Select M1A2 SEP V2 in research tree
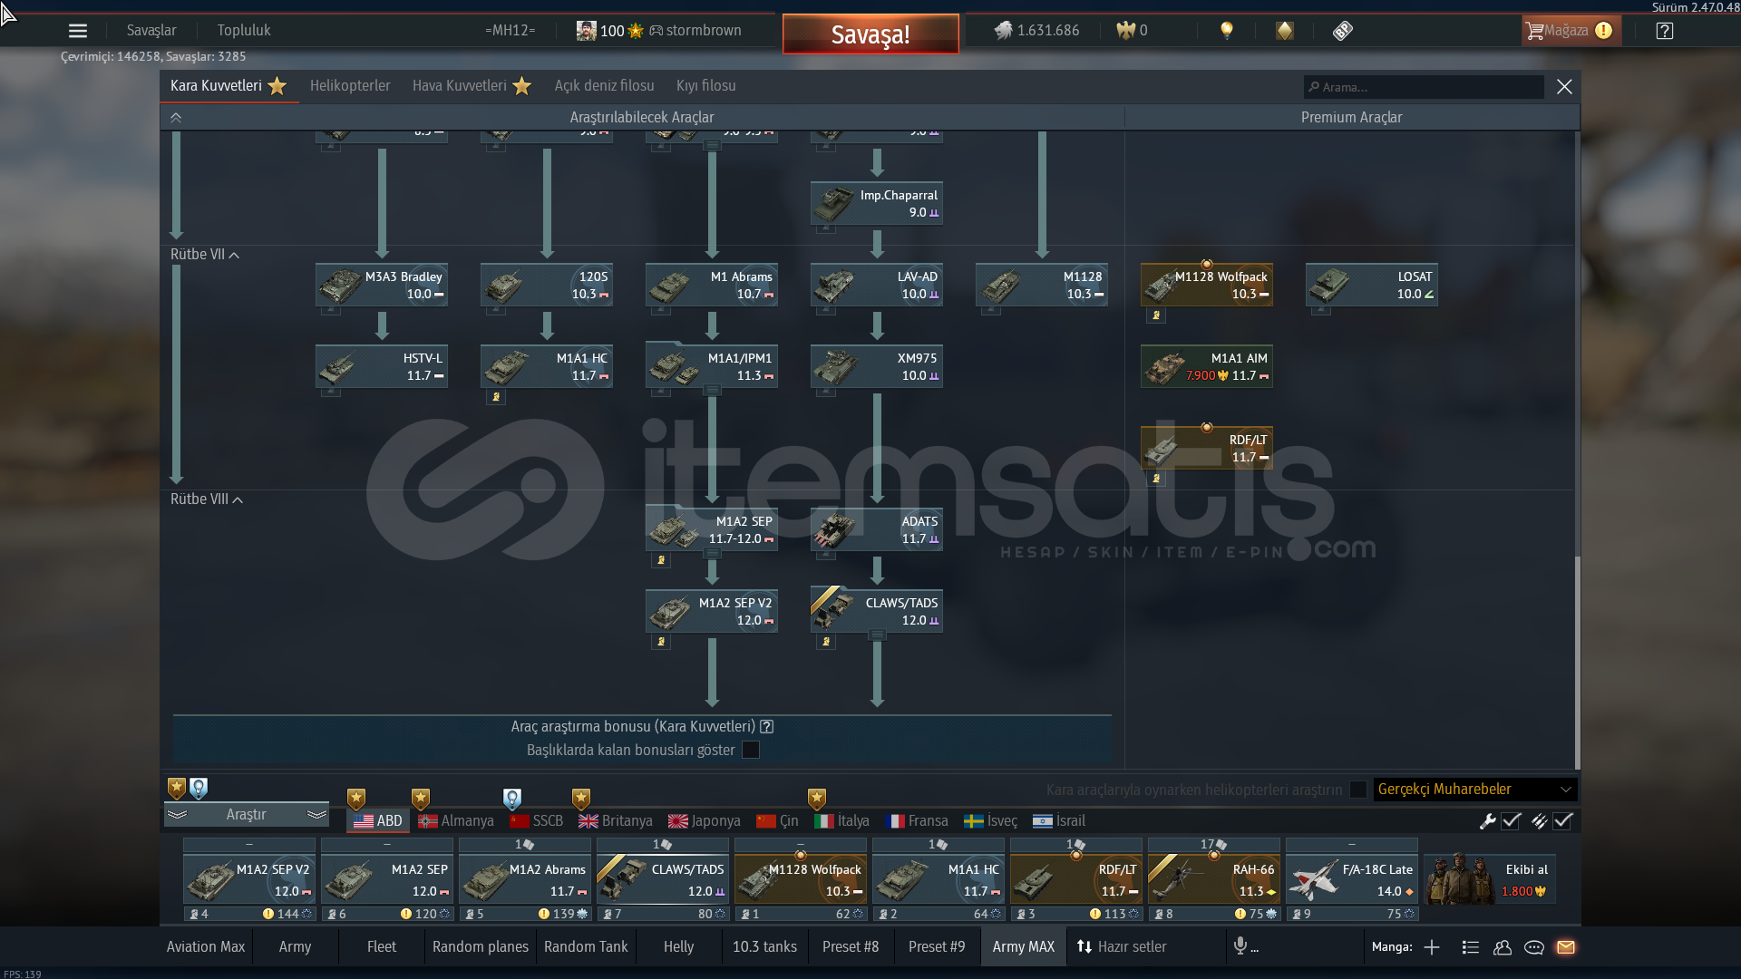1741x979 pixels. 712,611
